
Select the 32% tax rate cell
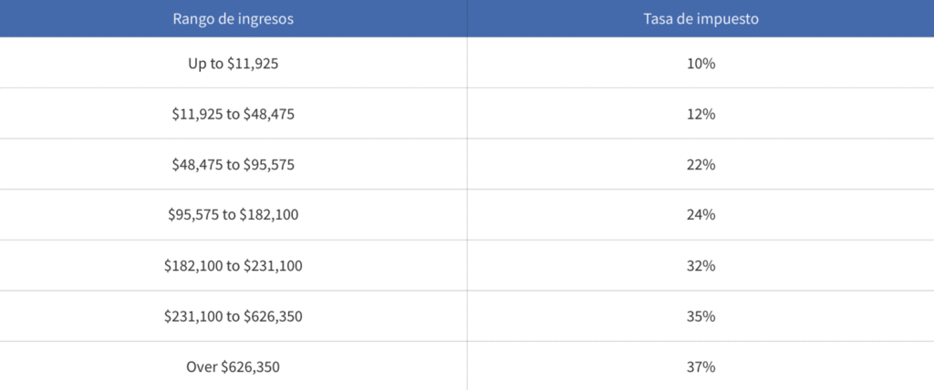[x=701, y=266]
